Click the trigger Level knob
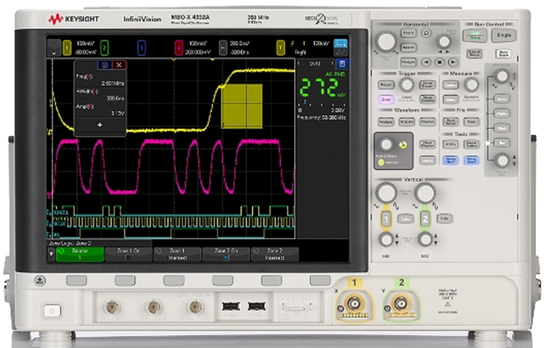 (407, 85)
